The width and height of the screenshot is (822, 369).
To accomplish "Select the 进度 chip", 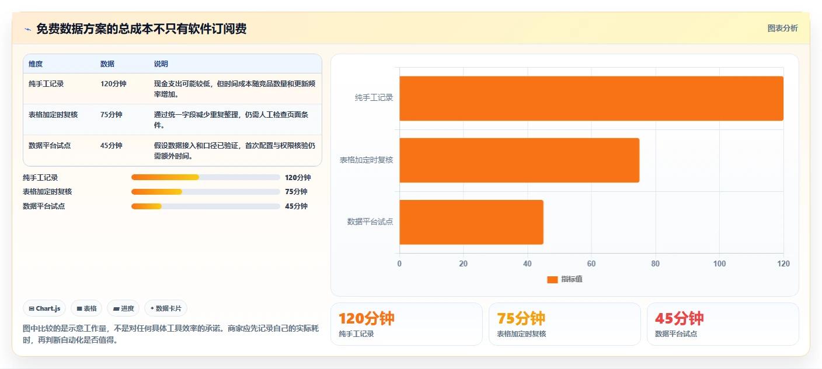I will pos(123,308).
